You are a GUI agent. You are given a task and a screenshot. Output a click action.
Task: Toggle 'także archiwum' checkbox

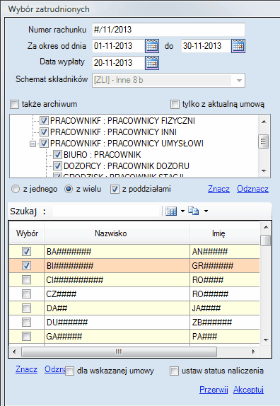(x=14, y=105)
